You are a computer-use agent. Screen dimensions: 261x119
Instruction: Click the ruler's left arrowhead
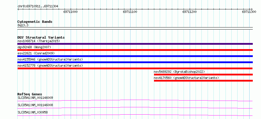click(x=18, y=9)
